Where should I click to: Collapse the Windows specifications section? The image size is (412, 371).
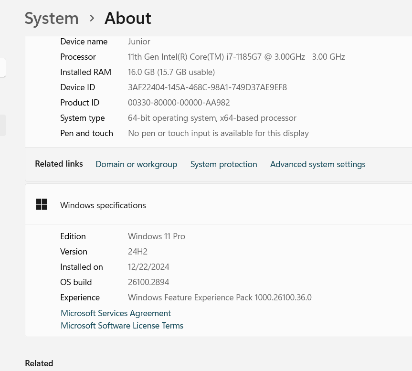click(219, 204)
